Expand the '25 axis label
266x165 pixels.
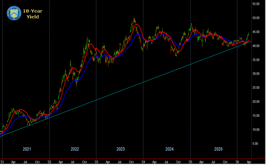pos(191,162)
